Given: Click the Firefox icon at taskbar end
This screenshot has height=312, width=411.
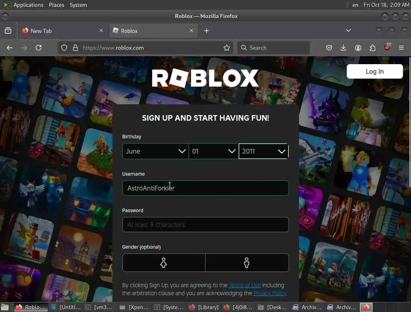Looking at the screenshot, I should [x=366, y=307].
